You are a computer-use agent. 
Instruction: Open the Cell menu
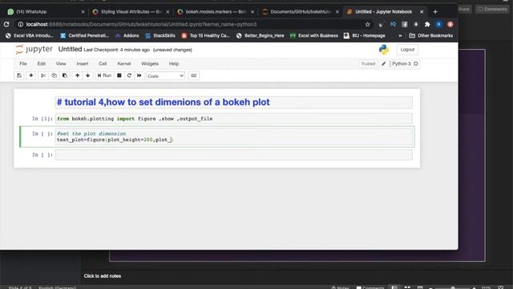(103, 63)
